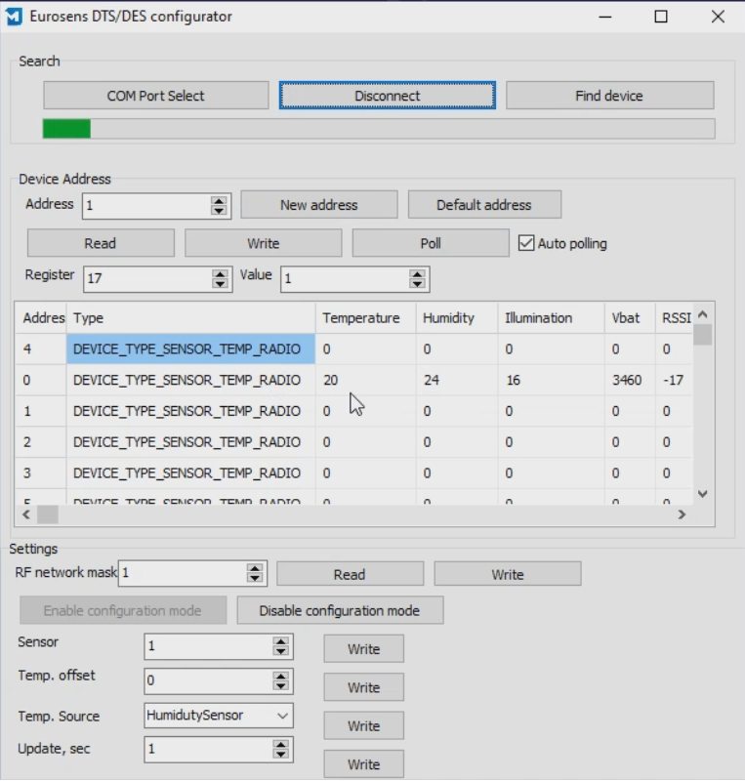The height and width of the screenshot is (781, 745).
Task: Click the search progress bar
Action: point(379,129)
